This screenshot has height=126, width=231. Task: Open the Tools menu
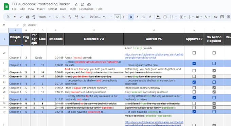coord(73,9)
